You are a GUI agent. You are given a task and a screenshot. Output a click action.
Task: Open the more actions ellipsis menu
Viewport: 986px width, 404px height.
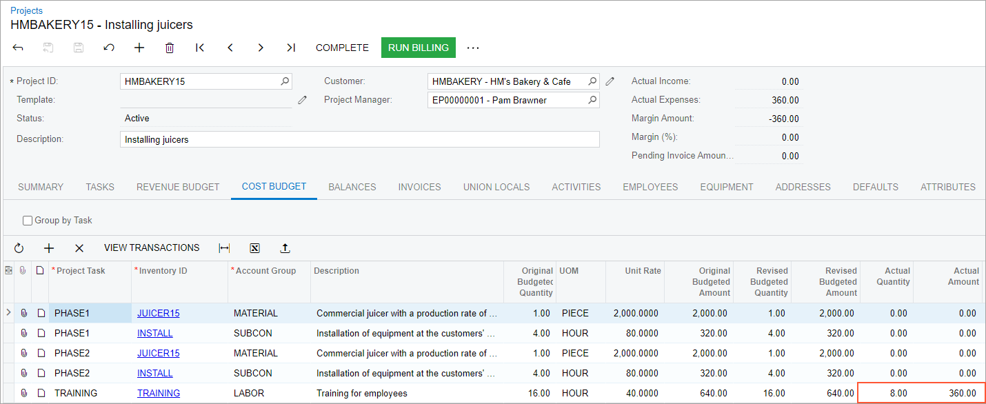point(472,48)
